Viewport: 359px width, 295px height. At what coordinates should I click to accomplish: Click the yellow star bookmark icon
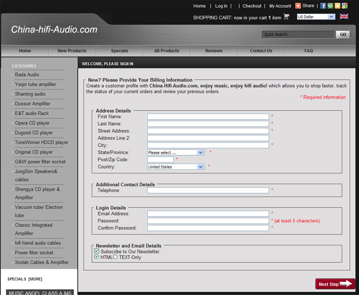pyautogui.click(x=338, y=6)
